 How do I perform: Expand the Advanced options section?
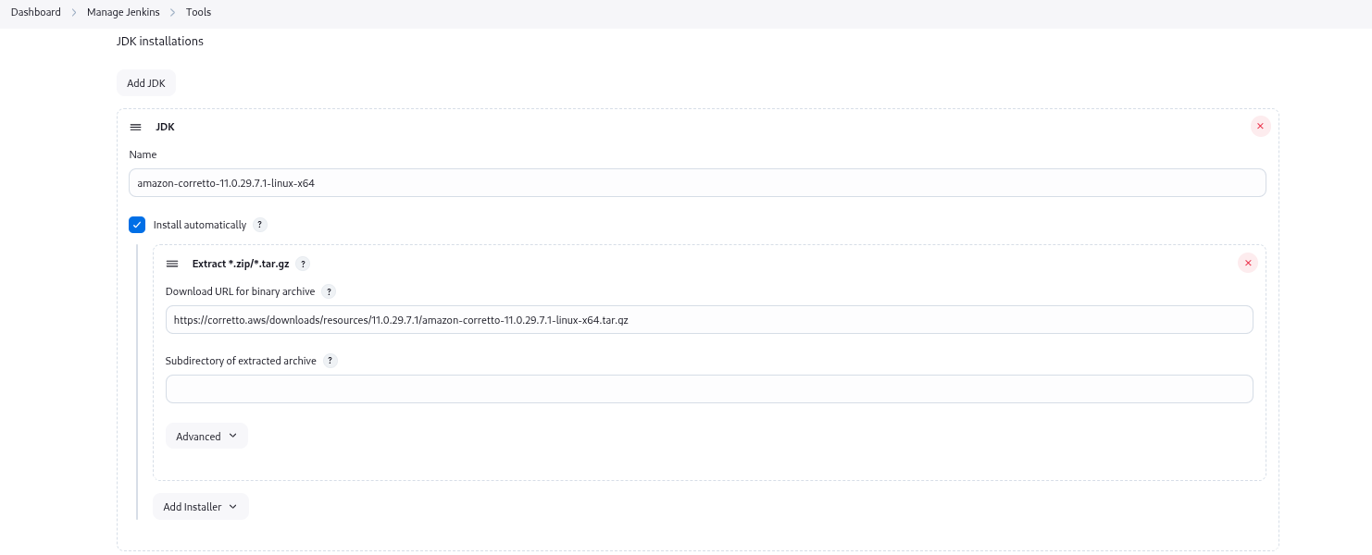206,436
